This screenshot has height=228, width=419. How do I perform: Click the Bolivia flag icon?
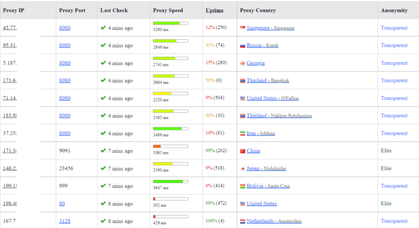[242, 186]
